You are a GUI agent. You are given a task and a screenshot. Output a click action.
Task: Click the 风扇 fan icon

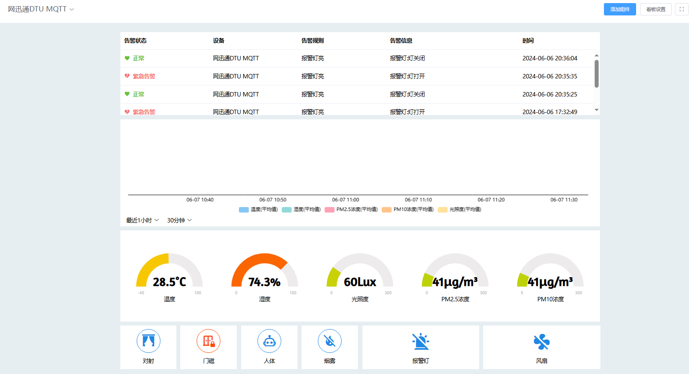pyautogui.click(x=541, y=341)
